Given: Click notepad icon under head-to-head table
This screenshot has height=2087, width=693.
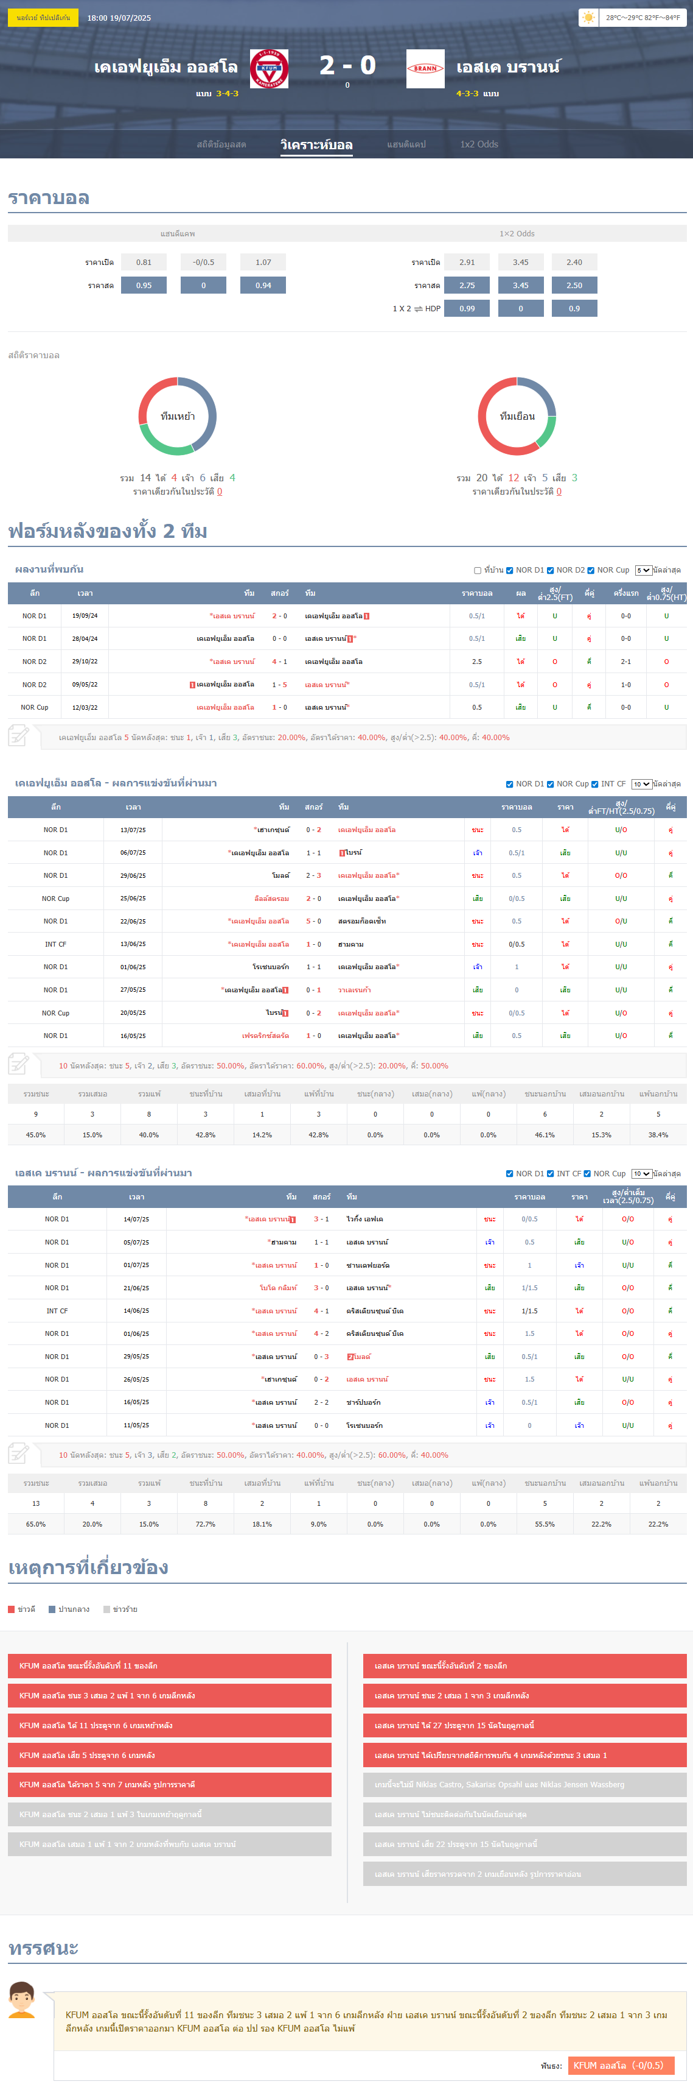Looking at the screenshot, I should [x=19, y=736].
